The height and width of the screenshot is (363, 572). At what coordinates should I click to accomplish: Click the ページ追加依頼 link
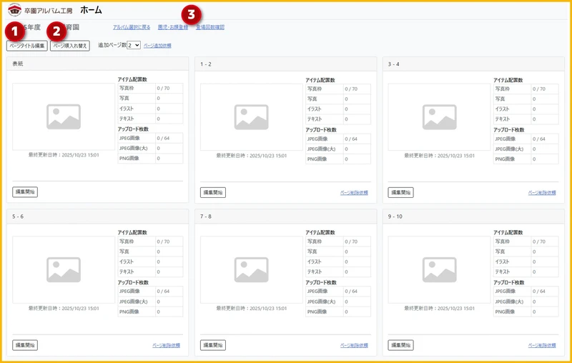(x=157, y=46)
